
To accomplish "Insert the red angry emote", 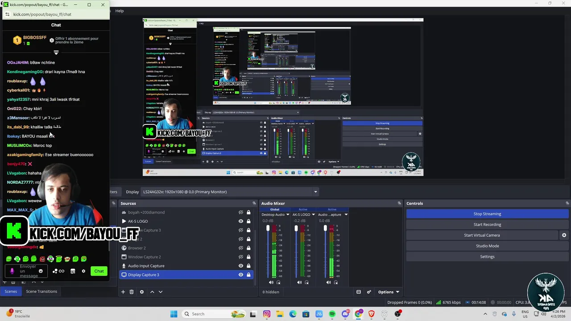I will click(x=42, y=259).
